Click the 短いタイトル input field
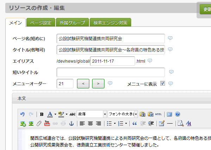This screenshot has height=150, width=211. point(110,72)
